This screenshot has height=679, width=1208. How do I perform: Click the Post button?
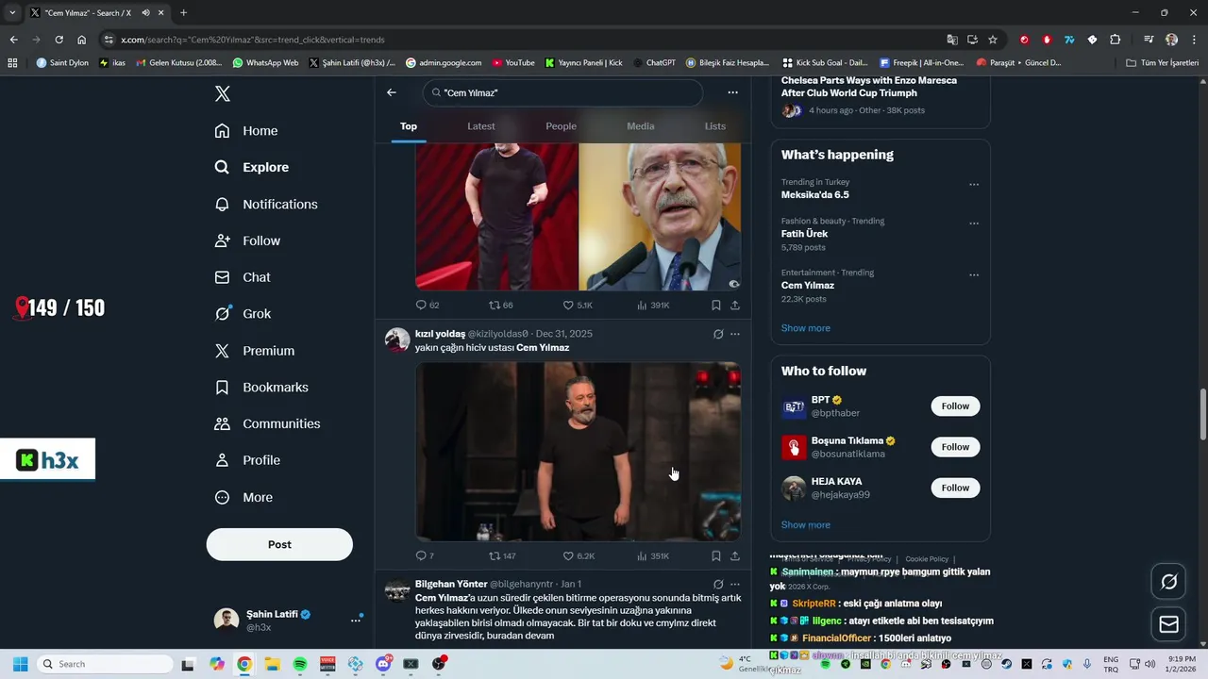coord(279,544)
